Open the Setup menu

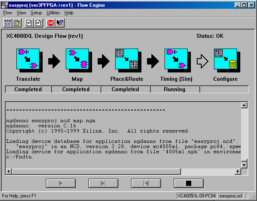click(36, 13)
